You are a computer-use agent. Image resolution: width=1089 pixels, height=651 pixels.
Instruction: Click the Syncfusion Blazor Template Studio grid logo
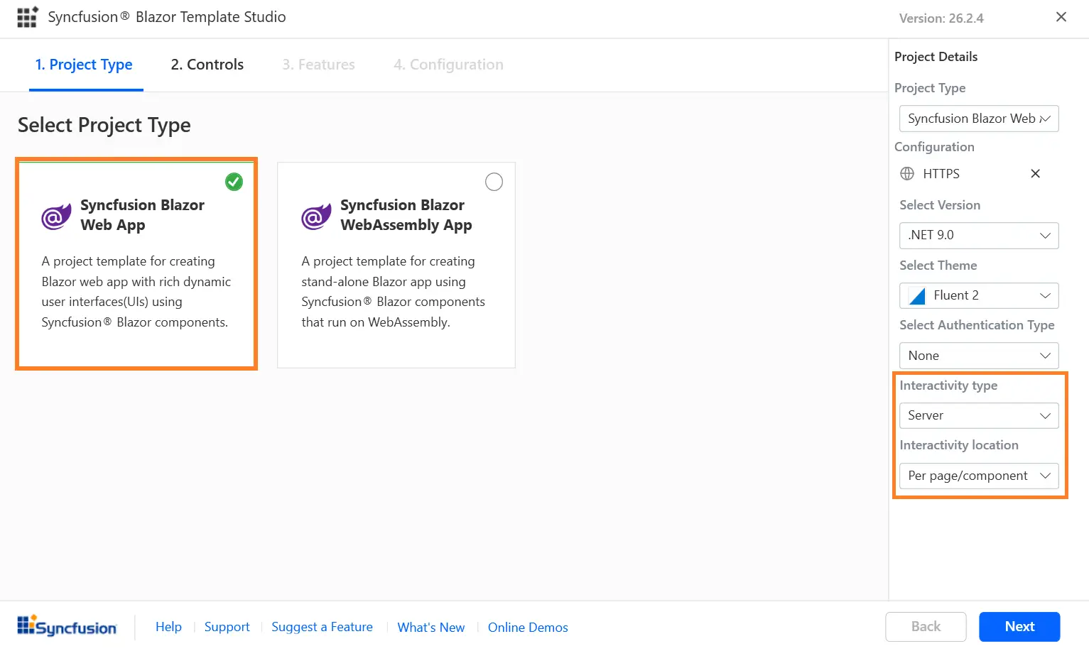[27, 16]
